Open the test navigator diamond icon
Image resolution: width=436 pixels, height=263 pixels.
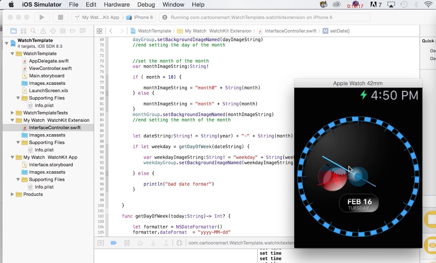point(53,31)
